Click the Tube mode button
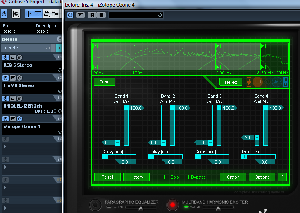The image size is (300, 213). click(x=104, y=82)
